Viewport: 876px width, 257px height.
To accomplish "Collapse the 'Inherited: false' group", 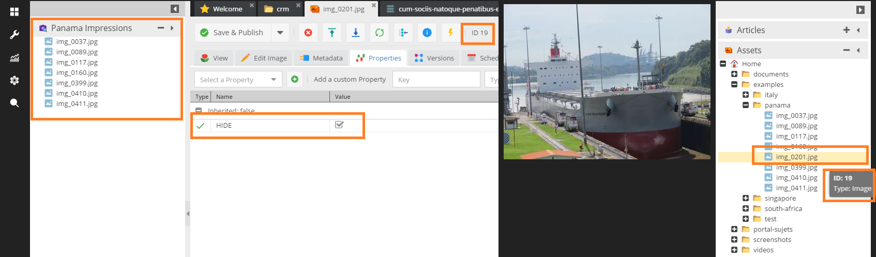I will pos(199,111).
